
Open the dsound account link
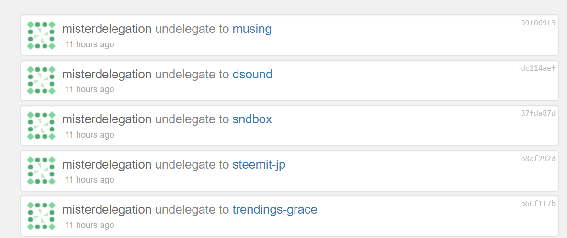tap(252, 74)
